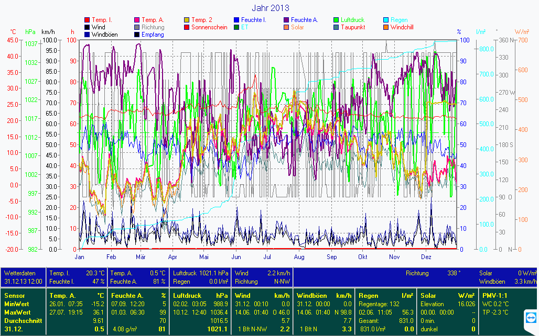The height and width of the screenshot is (336, 539).
Task: Click the red Sonnenschein legend swatch
Action: [187, 27]
